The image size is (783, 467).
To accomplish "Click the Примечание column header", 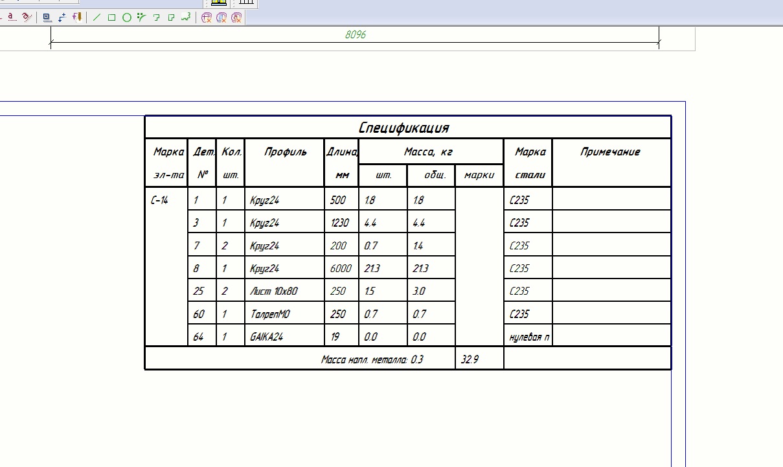I will click(610, 152).
